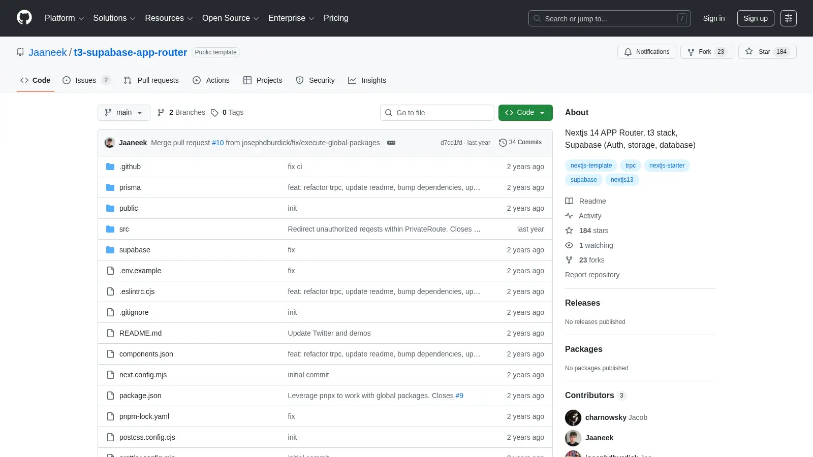The width and height of the screenshot is (813, 457).
Task: Click the Activity pulse icon
Action: [569, 216]
